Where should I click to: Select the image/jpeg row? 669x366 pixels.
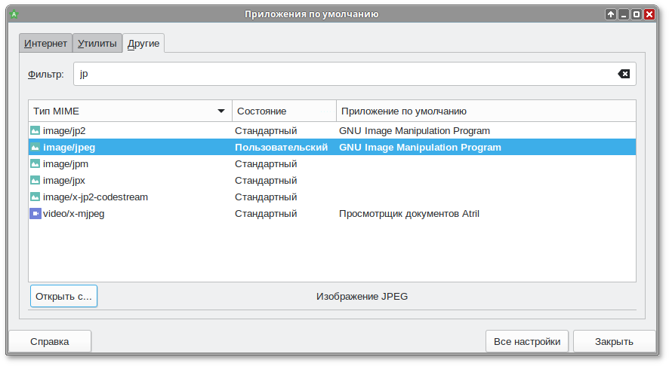(x=332, y=148)
